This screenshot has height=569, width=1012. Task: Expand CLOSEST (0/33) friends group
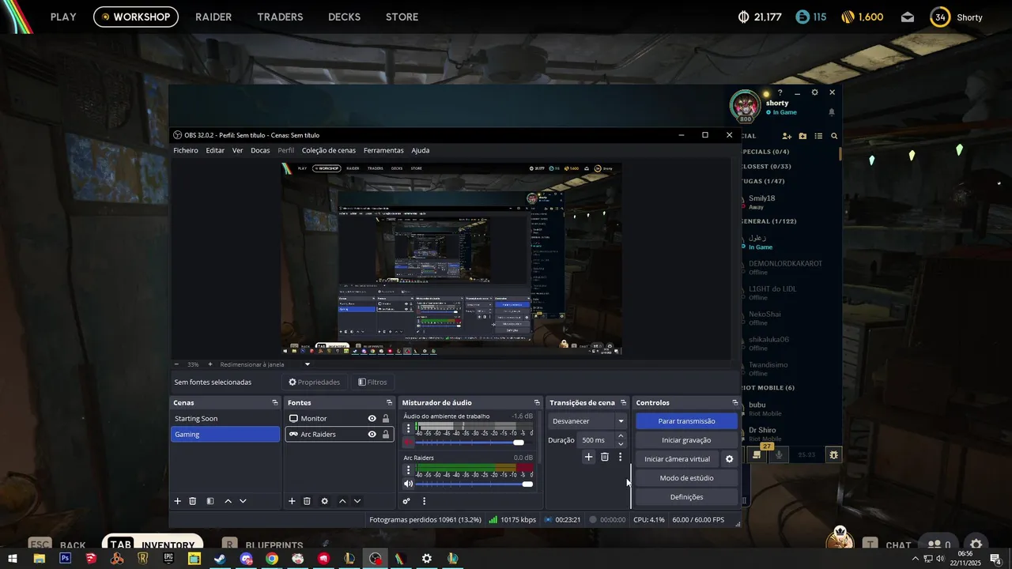click(x=767, y=167)
